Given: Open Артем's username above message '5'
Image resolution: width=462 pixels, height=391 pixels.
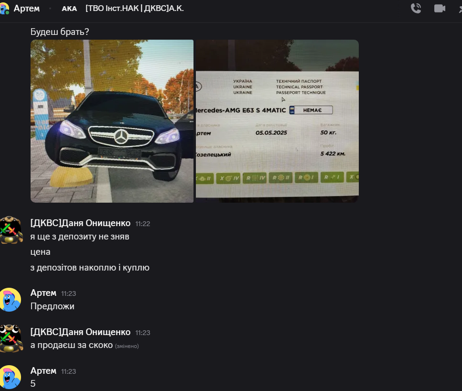Looking at the screenshot, I should 43,370.
